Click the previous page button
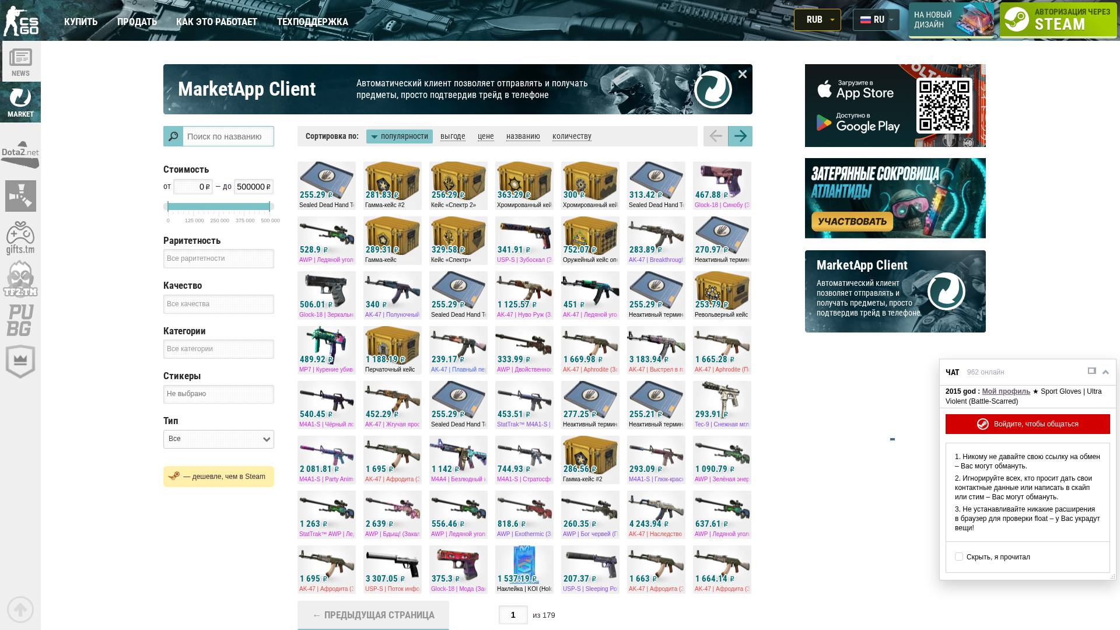 (x=373, y=615)
